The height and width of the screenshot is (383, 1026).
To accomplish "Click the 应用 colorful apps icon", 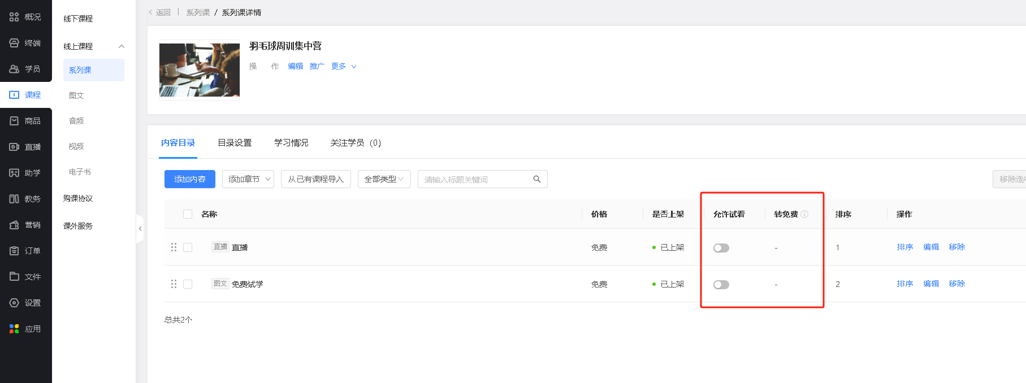I will tap(14, 329).
